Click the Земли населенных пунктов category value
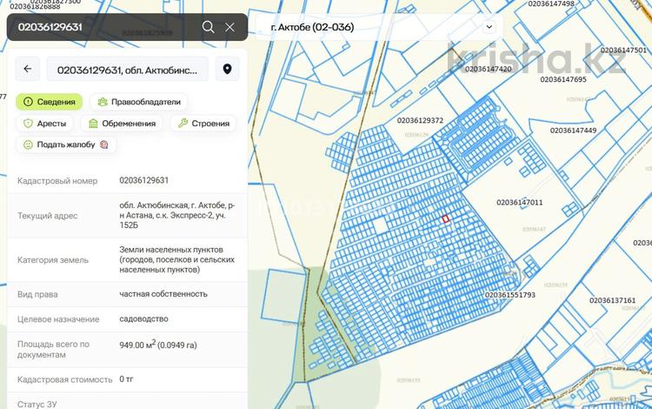 pyautogui.click(x=177, y=259)
